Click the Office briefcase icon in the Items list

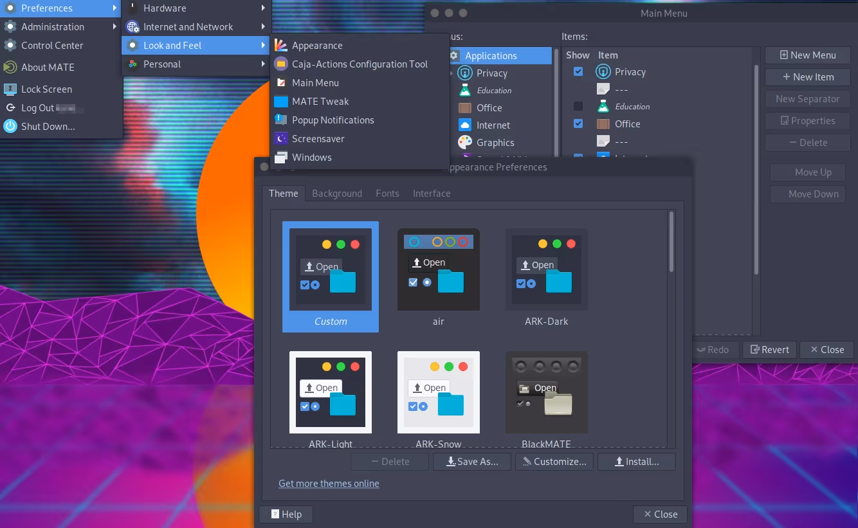tap(603, 124)
